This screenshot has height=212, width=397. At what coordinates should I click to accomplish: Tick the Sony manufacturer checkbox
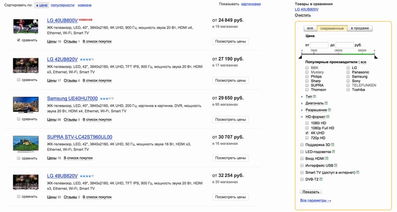(x=348, y=81)
